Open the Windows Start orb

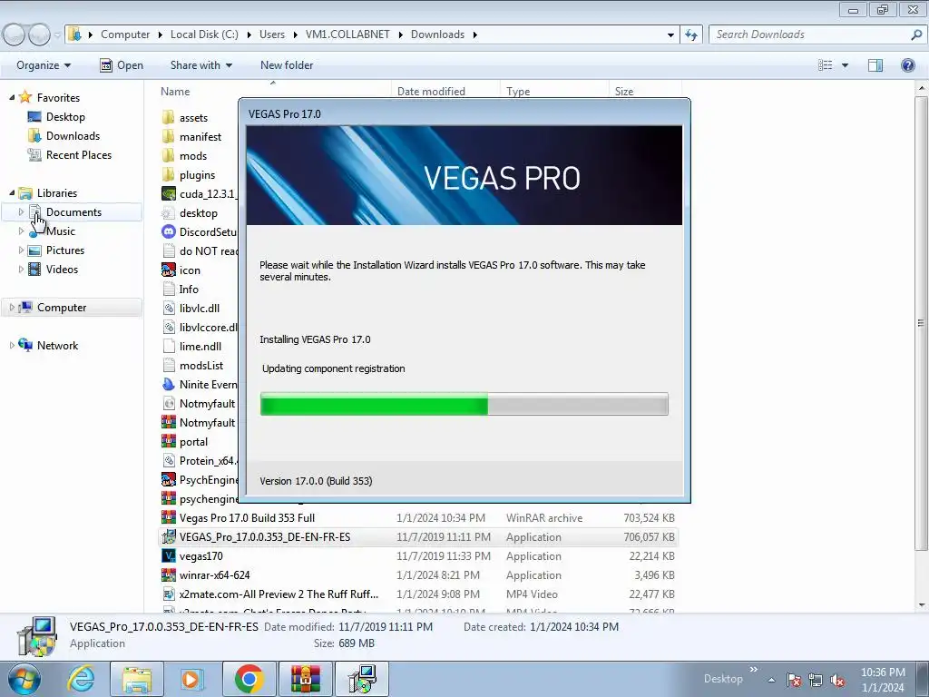24,679
